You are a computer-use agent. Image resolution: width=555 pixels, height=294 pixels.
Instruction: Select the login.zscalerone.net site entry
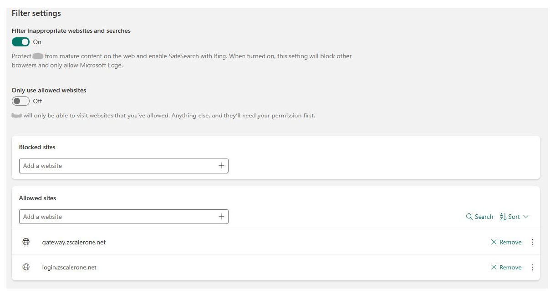click(69, 268)
